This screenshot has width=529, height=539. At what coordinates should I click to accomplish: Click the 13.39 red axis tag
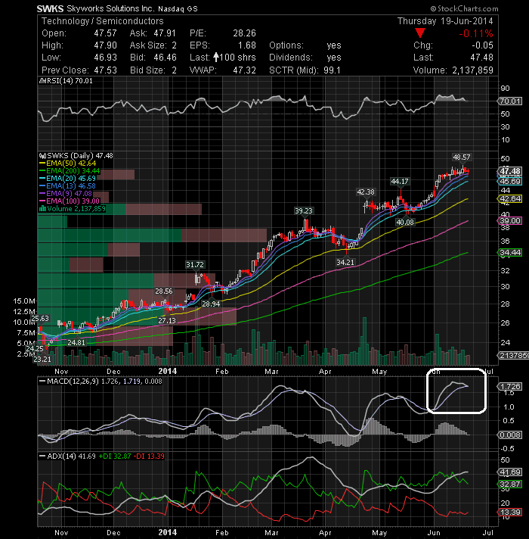[x=510, y=513]
